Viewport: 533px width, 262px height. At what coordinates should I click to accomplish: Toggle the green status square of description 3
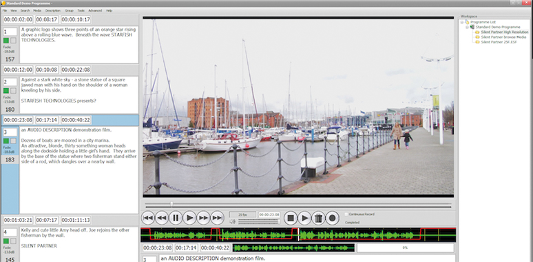click(6, 141)
